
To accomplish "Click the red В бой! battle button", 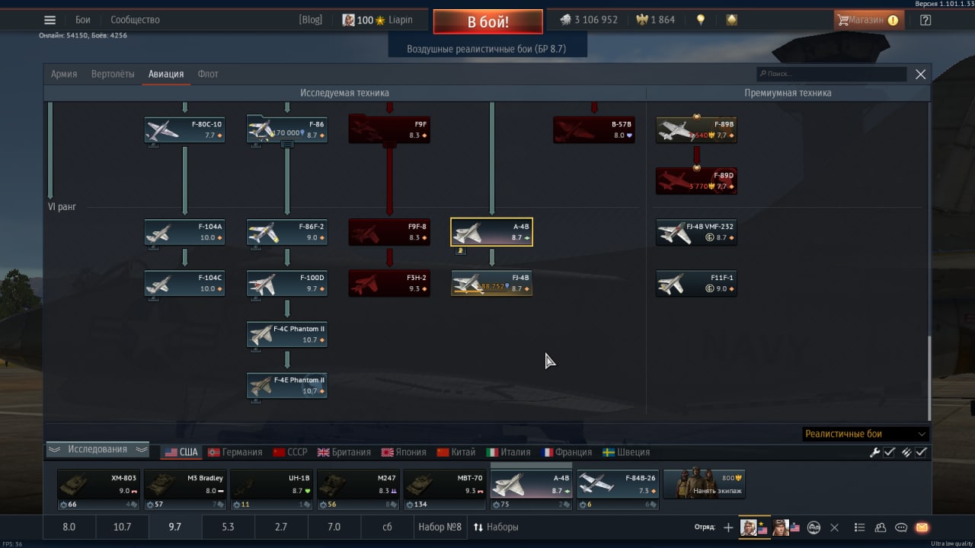I will [x=488, y=22].
